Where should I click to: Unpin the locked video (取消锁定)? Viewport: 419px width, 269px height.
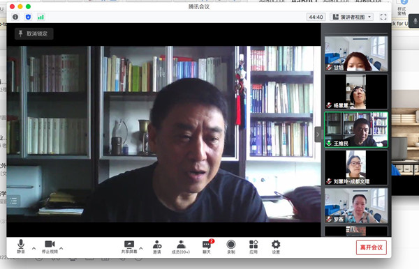(x=34, y=34)
